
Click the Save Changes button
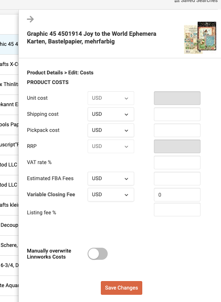click(121, 288)
